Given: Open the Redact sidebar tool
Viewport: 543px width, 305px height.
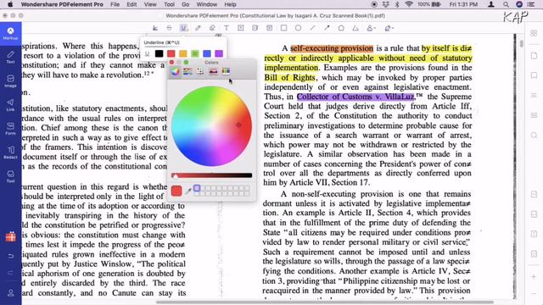Looking at the screenshot, I should click(x=10, y=152).
